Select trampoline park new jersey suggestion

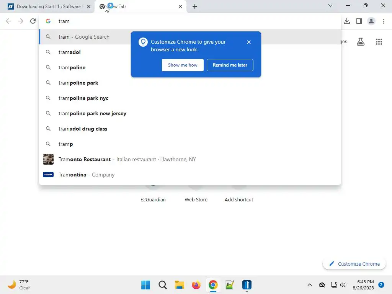pos(190,113)
